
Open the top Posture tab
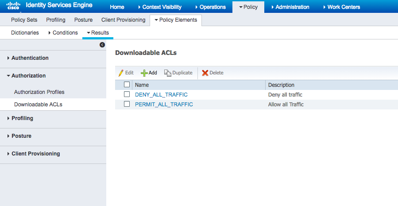83,20
